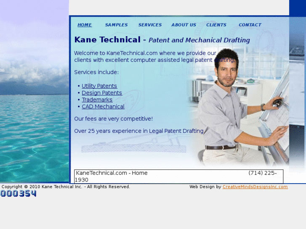Viewport: 306px width, 229px height.
Task: Click the 'Welcome to KaneTechnical.com' paragraph
Action: (x=154, y=57)
